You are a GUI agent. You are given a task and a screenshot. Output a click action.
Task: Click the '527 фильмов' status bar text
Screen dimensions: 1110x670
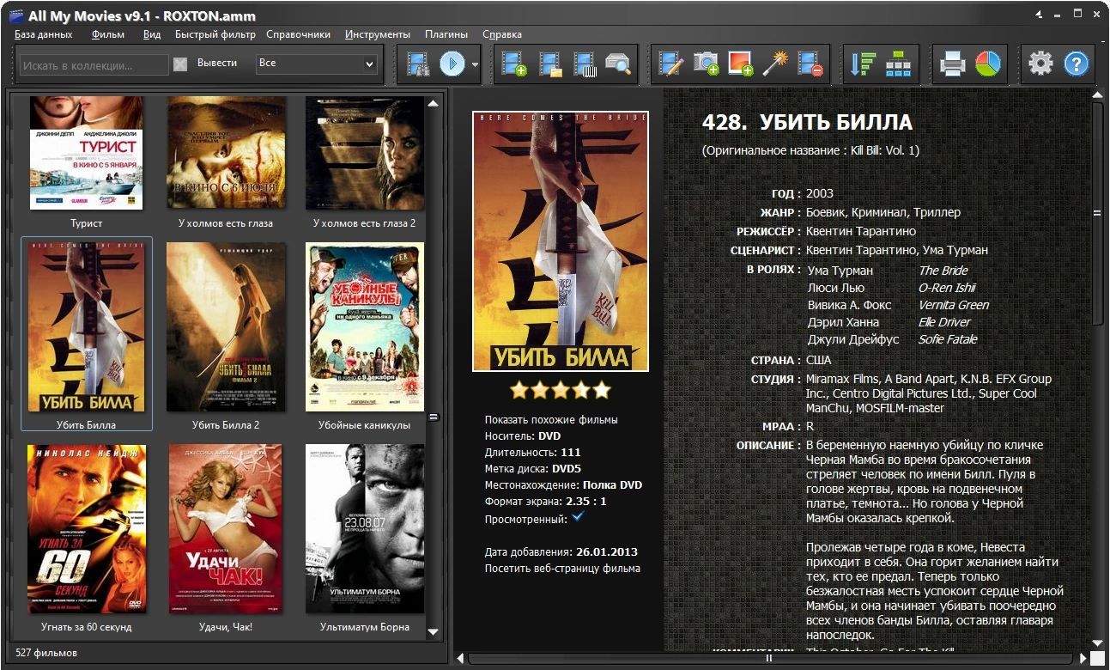tap(46, 654)
